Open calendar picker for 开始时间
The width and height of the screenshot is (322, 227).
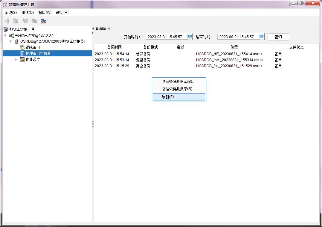point(190,37)
